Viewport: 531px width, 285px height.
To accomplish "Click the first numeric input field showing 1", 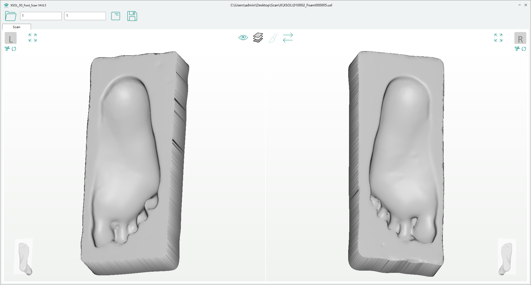I will point(41,16).
